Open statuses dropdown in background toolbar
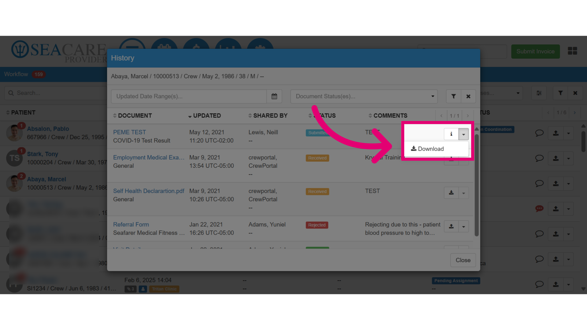 pyautogui.click(x=501, y=93)
